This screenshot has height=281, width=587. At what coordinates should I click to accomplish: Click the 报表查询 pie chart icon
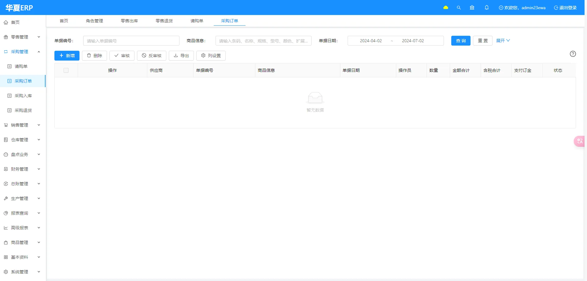click(6, 213)
